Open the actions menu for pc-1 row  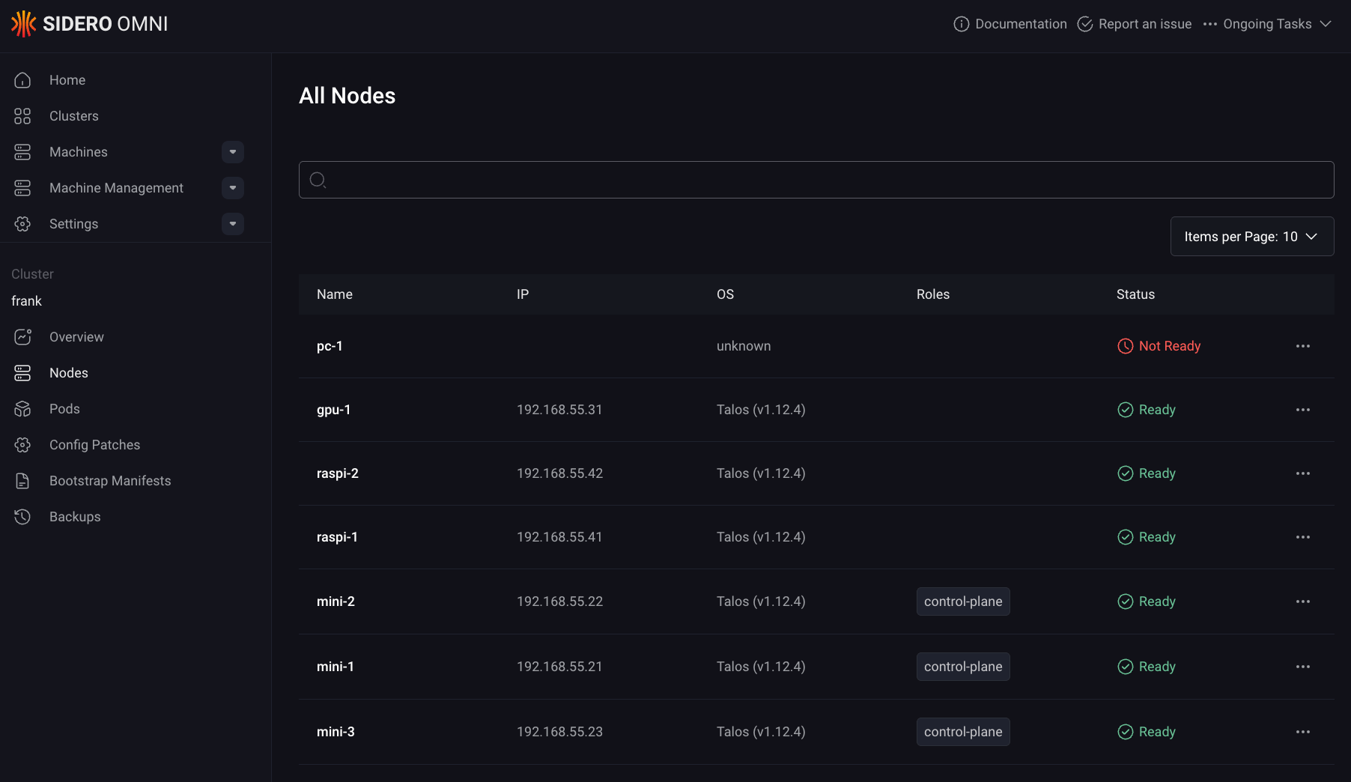pyautogui.click(x=1303, y=346)
